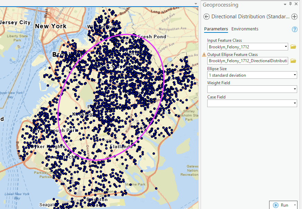302x209 pixels.
Task: Click the Output Ellipse Feature Class text field
Action: tap(247, 61)
